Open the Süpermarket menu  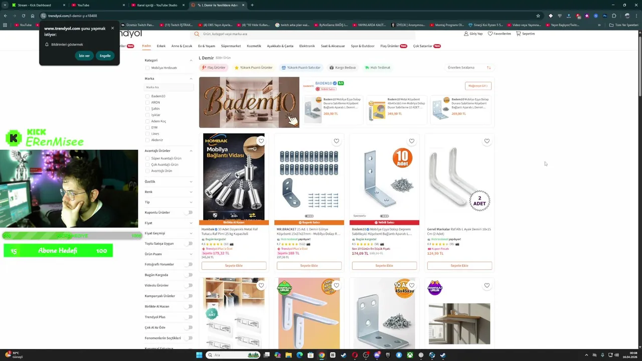(231, 46)
